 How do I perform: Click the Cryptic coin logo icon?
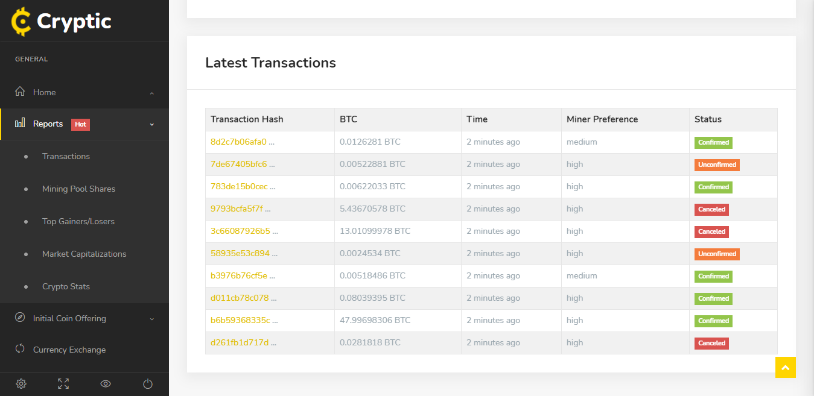21,22
